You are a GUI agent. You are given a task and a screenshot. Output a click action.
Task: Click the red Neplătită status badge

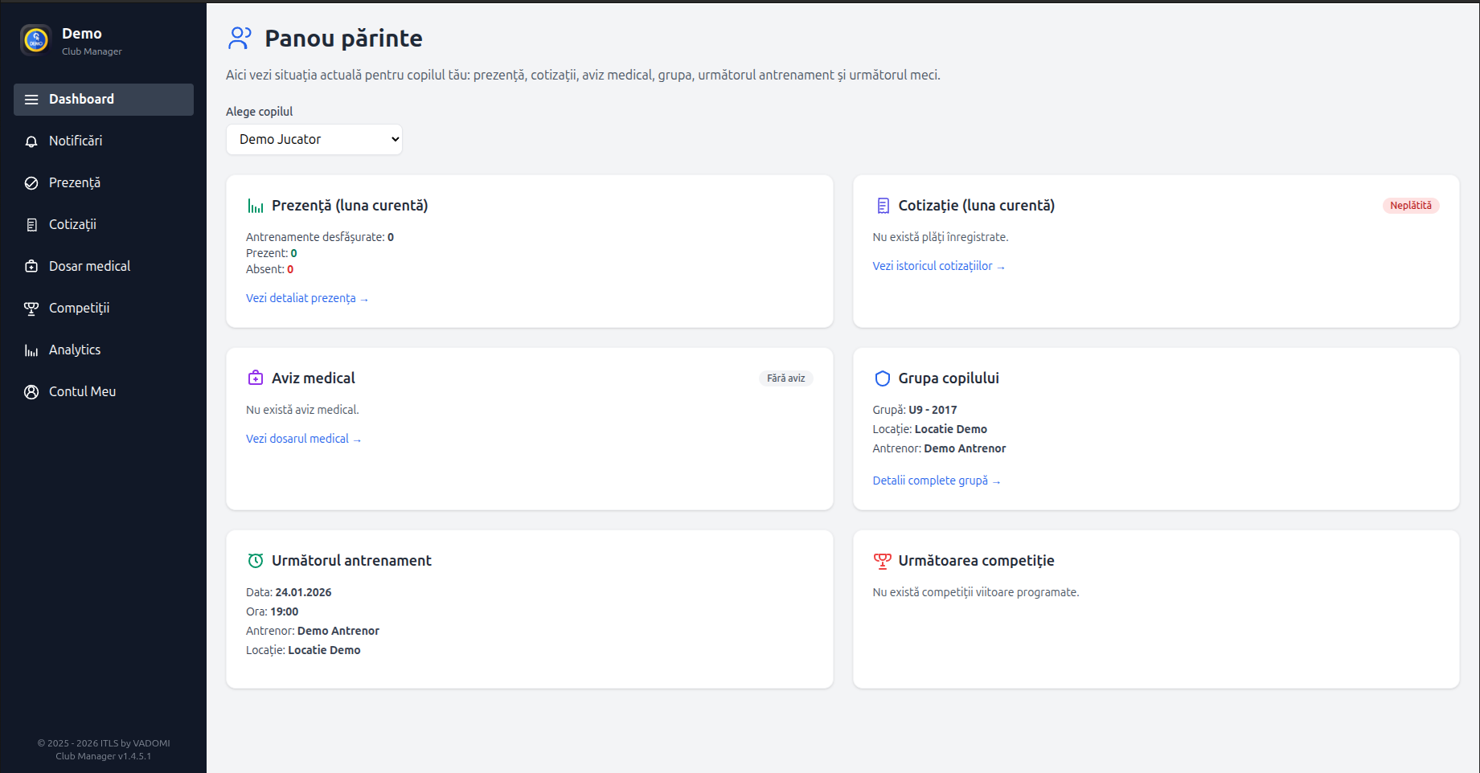[x=1410, y=206]
